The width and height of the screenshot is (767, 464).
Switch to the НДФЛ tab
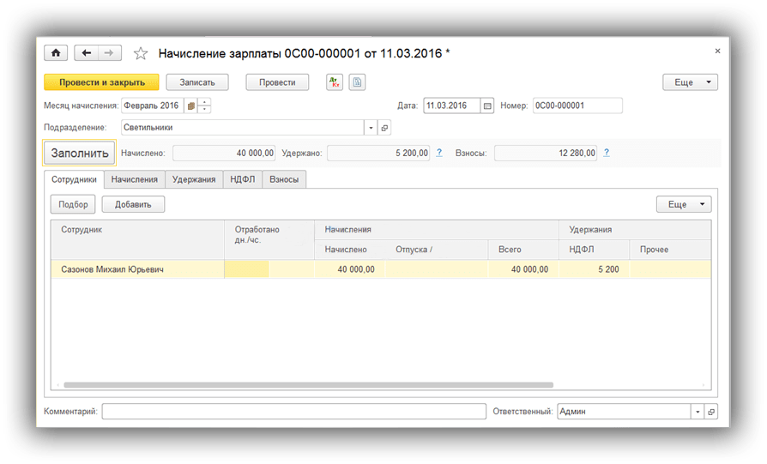click(242, 179)
